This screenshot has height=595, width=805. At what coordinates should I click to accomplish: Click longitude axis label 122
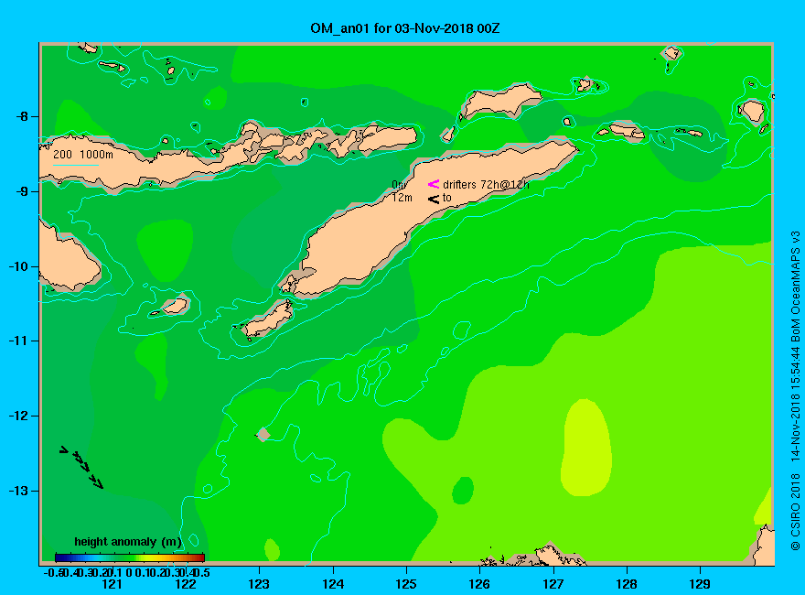(186, 584)
